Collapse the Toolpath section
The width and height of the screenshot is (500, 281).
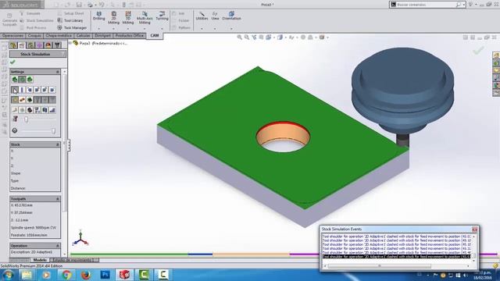click(x=58, y=199)
